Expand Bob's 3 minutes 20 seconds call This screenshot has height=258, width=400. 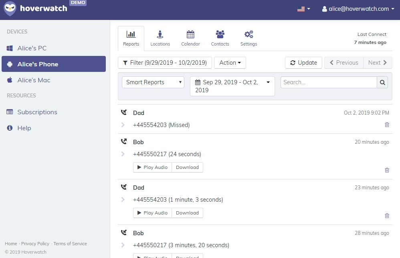click(123, 245)
